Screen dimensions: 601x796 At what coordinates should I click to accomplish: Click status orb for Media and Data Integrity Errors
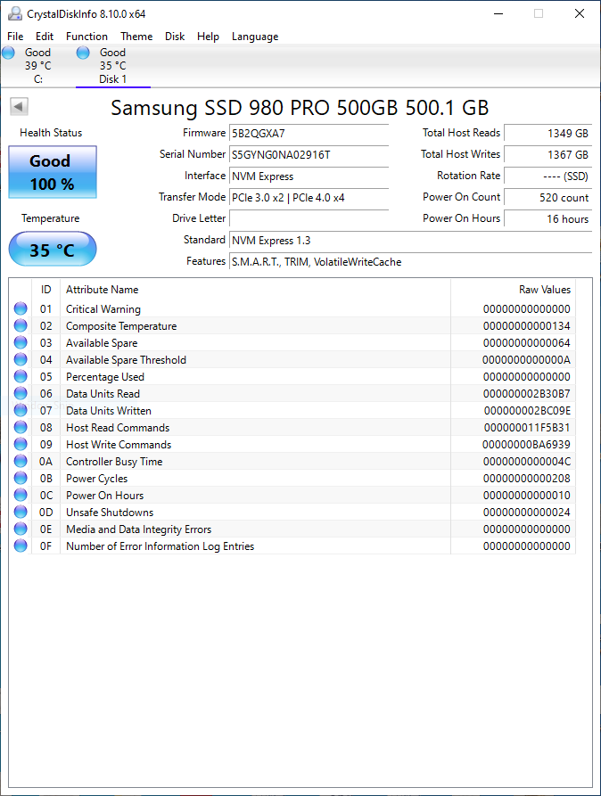click(21, 529)
